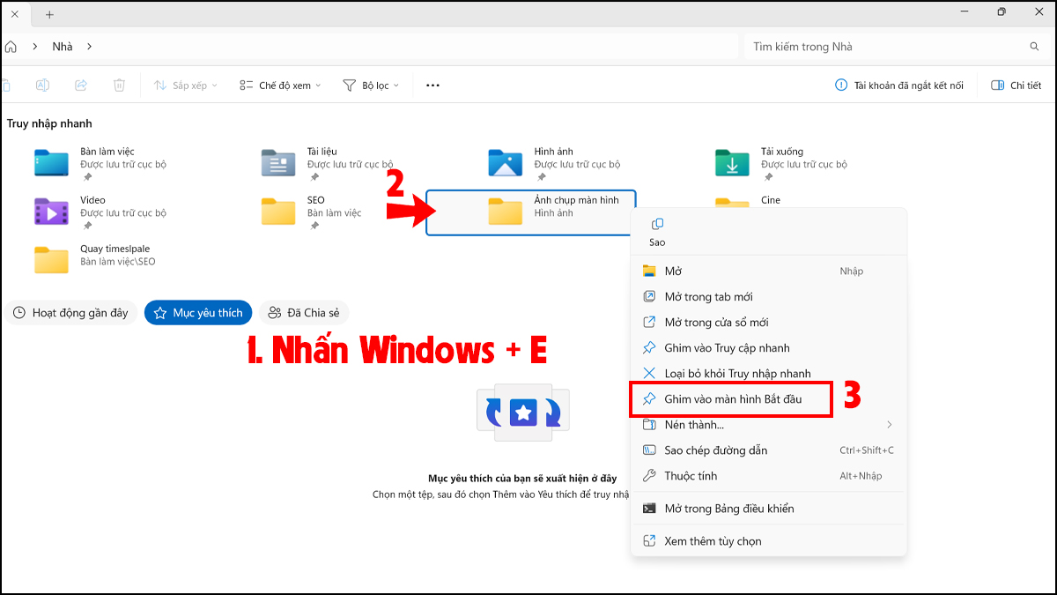Choose Mở in the context menu
Viewport: 1057px width, 595px height.
(x=768, y=271)
